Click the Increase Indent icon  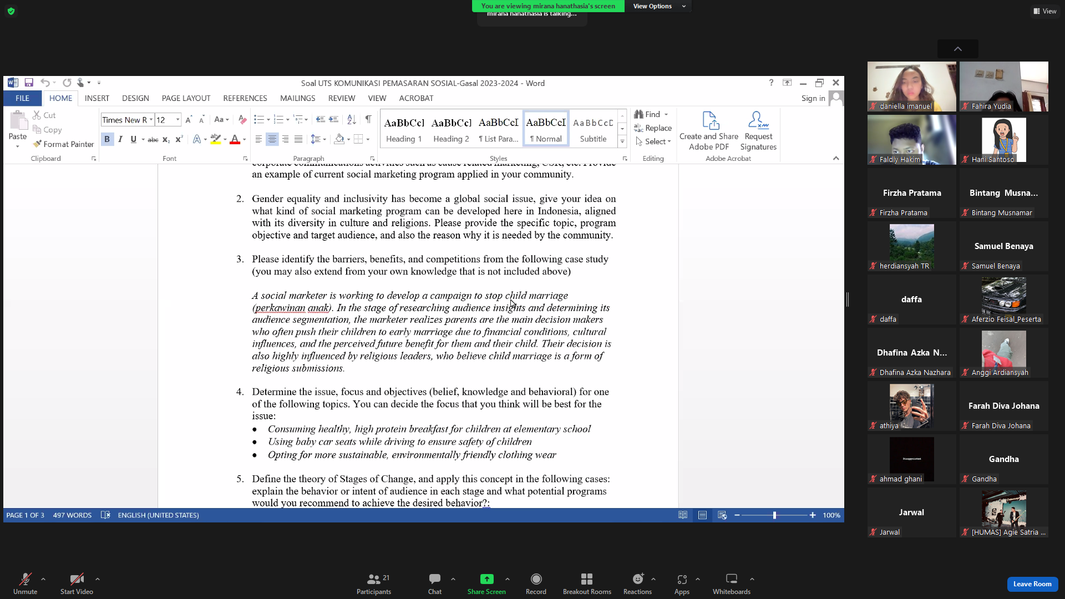click(x=333, y=119)
